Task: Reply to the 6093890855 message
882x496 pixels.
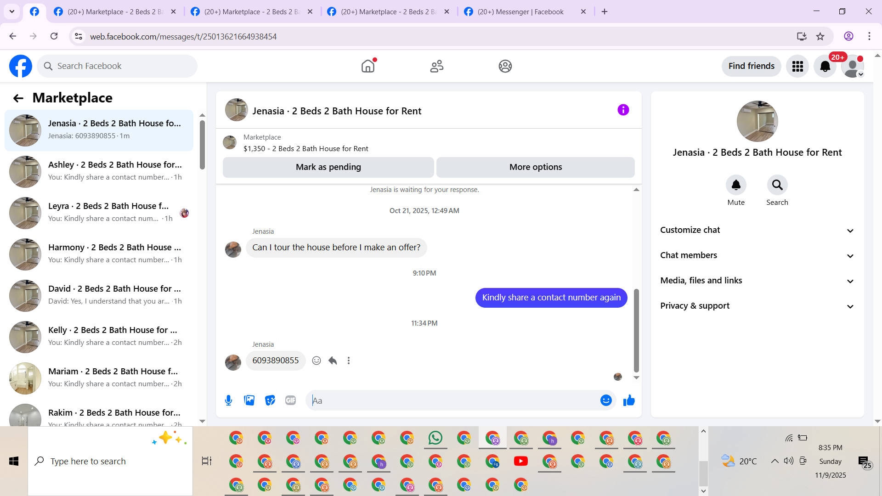Action: tap(333, 361)
